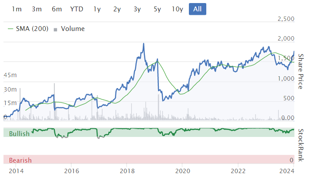309x174 pixels.
Task: Select the 3m time range
Action: pos(37,9)
